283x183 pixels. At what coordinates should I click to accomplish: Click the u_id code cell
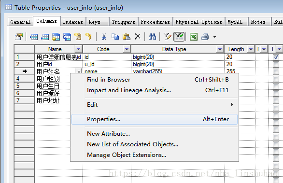(107, 64)
